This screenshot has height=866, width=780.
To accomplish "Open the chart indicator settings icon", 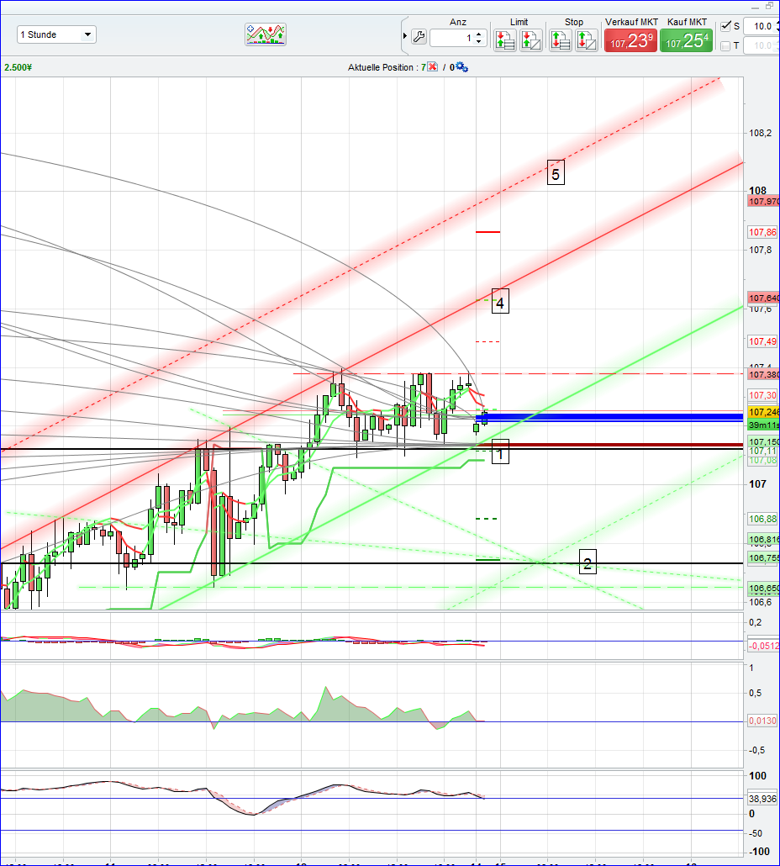I will tap(266, 34).
